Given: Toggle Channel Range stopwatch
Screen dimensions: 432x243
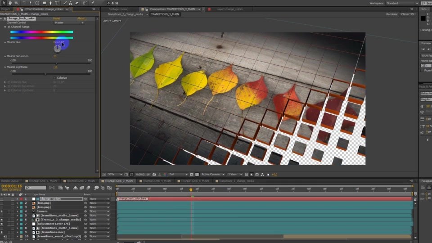Looking at the screenshot, I should 9,27.
